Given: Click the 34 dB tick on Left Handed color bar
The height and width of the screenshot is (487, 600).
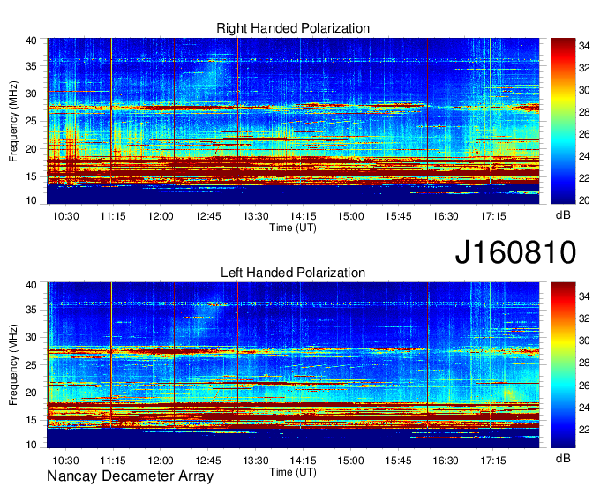Looking at the screenshot, I should pyautogui.click(x=584, y=296).
